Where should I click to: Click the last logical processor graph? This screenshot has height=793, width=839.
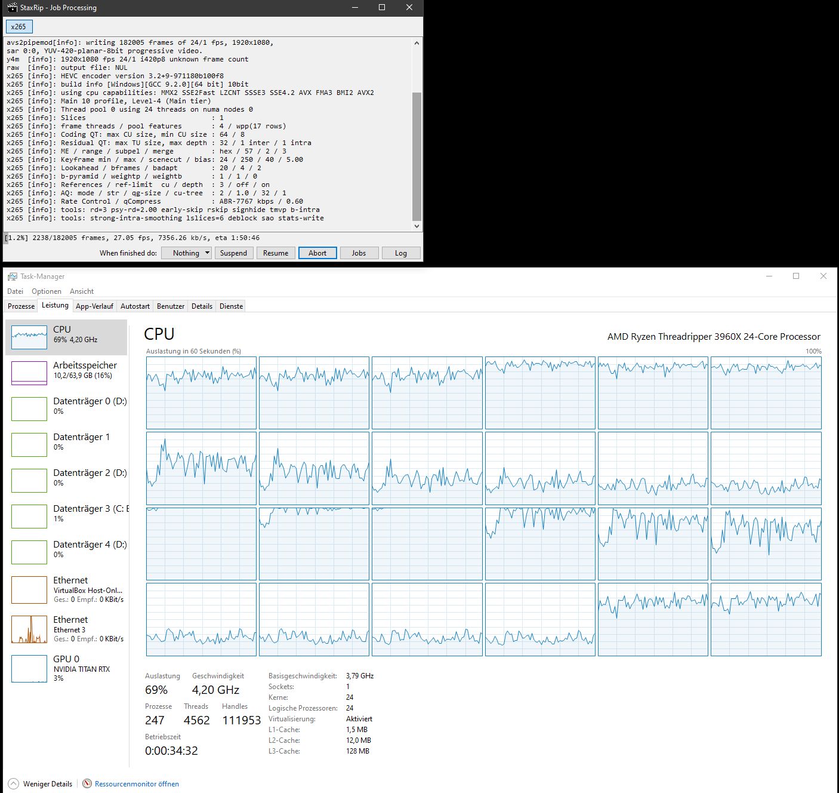coord(766,620)
